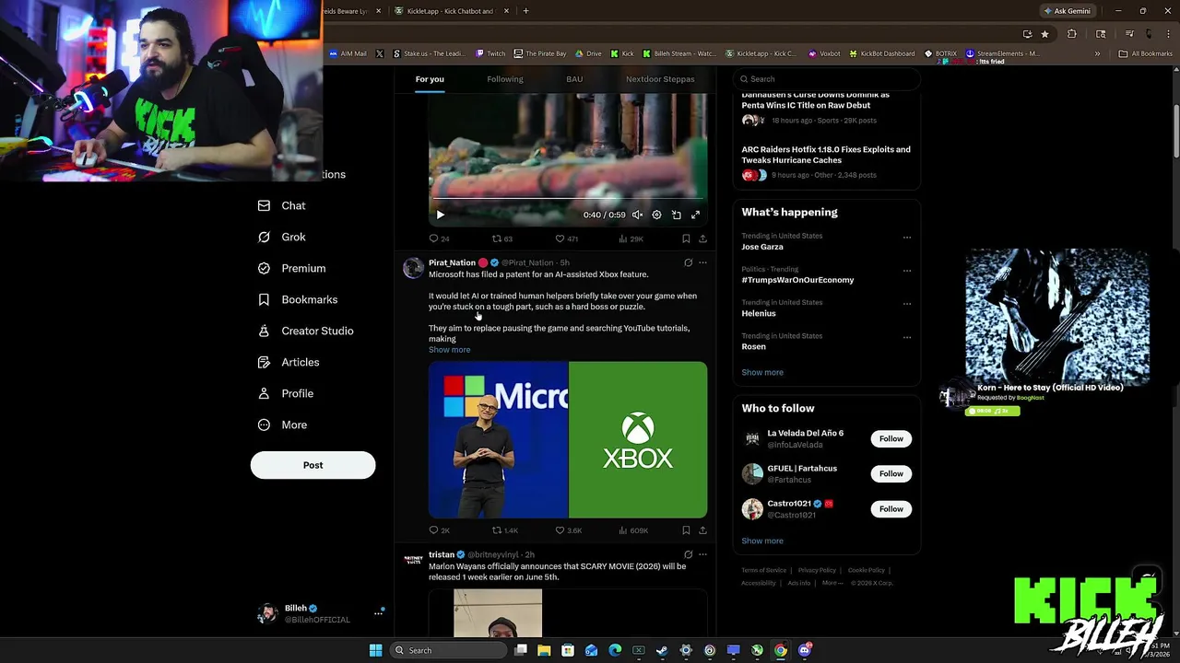Viewport: 1180px width, 663px height.
Task: Open more options on Pirat_Nation post
Action: [702, 262]
